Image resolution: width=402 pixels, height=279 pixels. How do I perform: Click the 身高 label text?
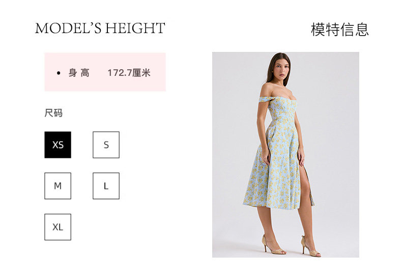[x=79, y=73]
